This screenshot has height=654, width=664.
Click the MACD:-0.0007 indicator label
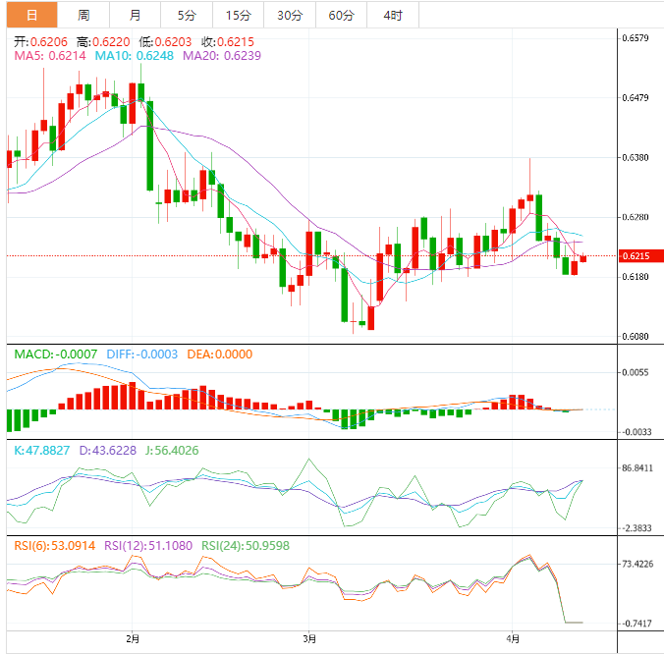coord(55,354)
